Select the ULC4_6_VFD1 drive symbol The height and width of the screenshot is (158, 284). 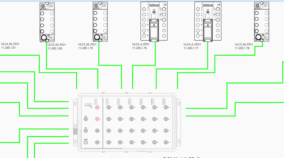(208, 21)
